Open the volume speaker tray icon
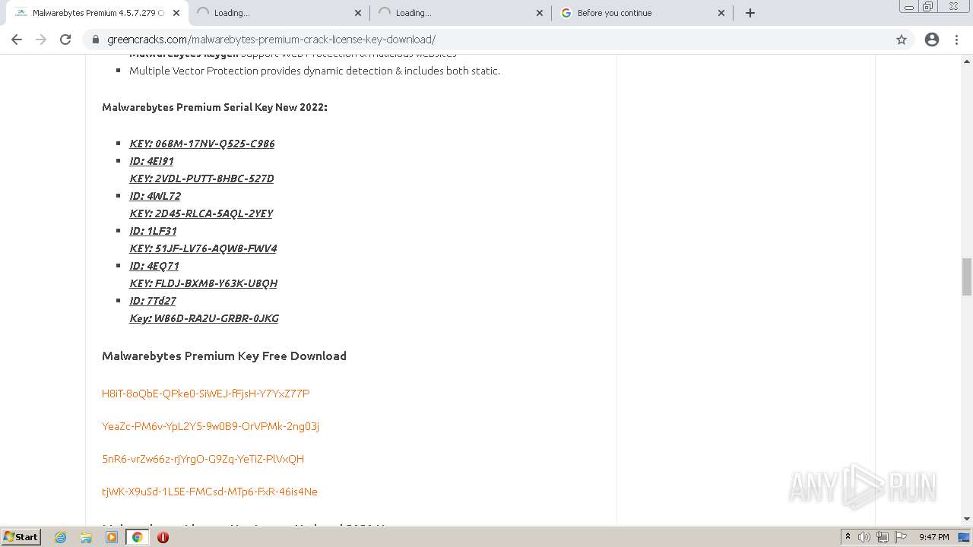Image resolution: width=973 pixels, height=547 pixels. click(864, 537)
